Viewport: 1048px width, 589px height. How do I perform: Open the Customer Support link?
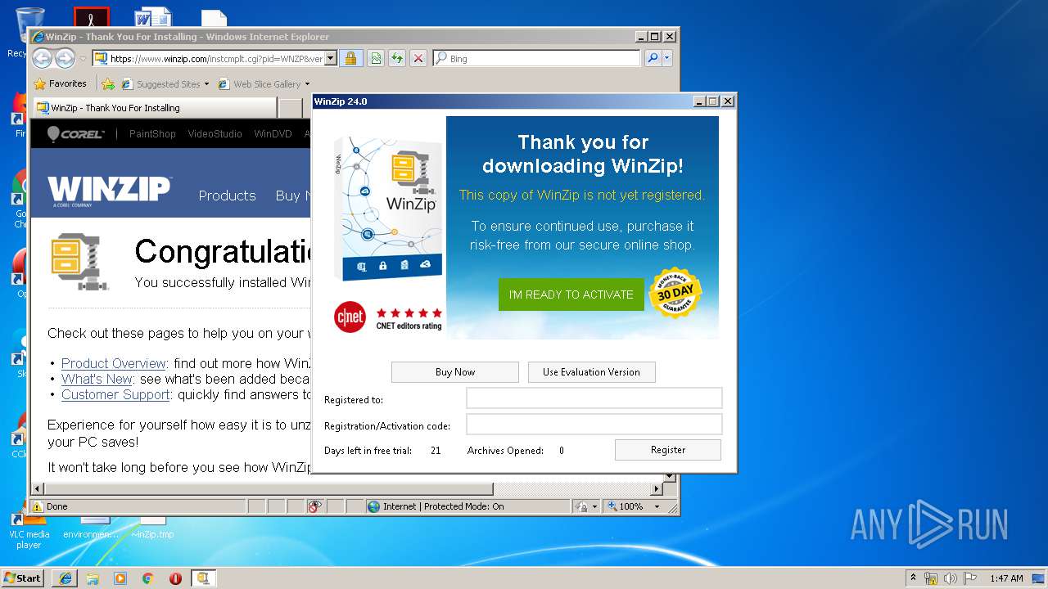point(115,394)
